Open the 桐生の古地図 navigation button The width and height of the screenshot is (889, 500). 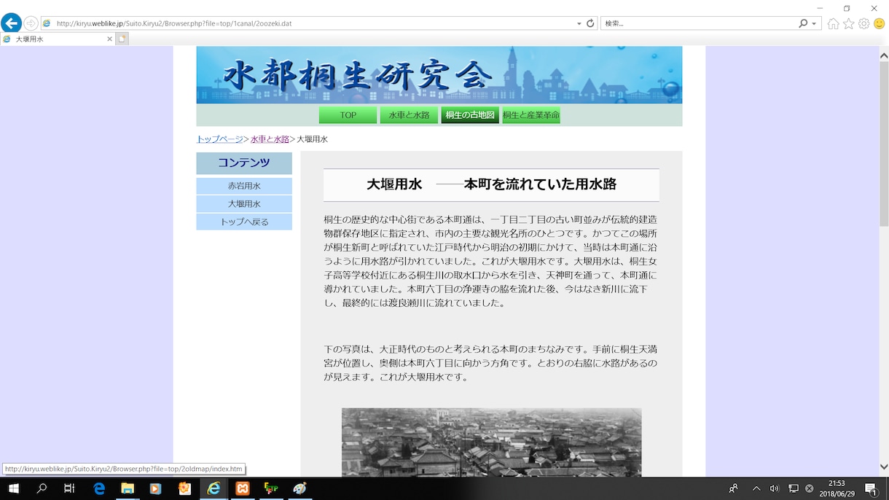pyautogui.click(x=470, y=115)
